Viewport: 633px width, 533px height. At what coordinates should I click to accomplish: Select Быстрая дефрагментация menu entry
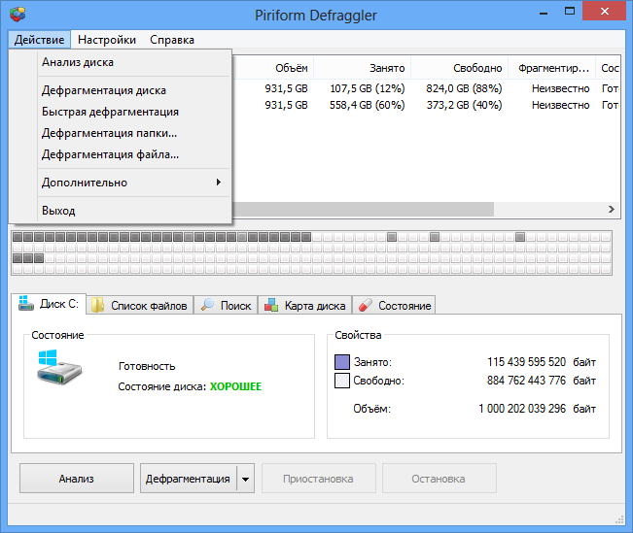(121, 112)
